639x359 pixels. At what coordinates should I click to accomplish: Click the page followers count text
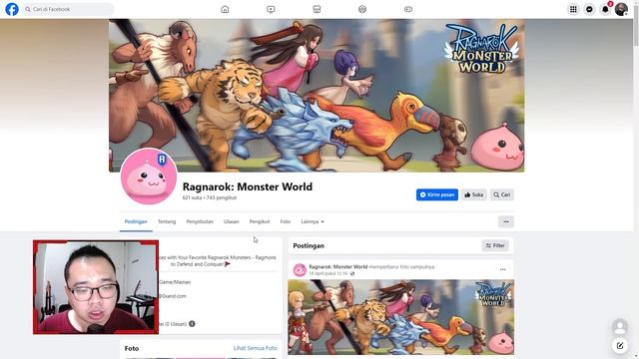[x=222, y=197]
